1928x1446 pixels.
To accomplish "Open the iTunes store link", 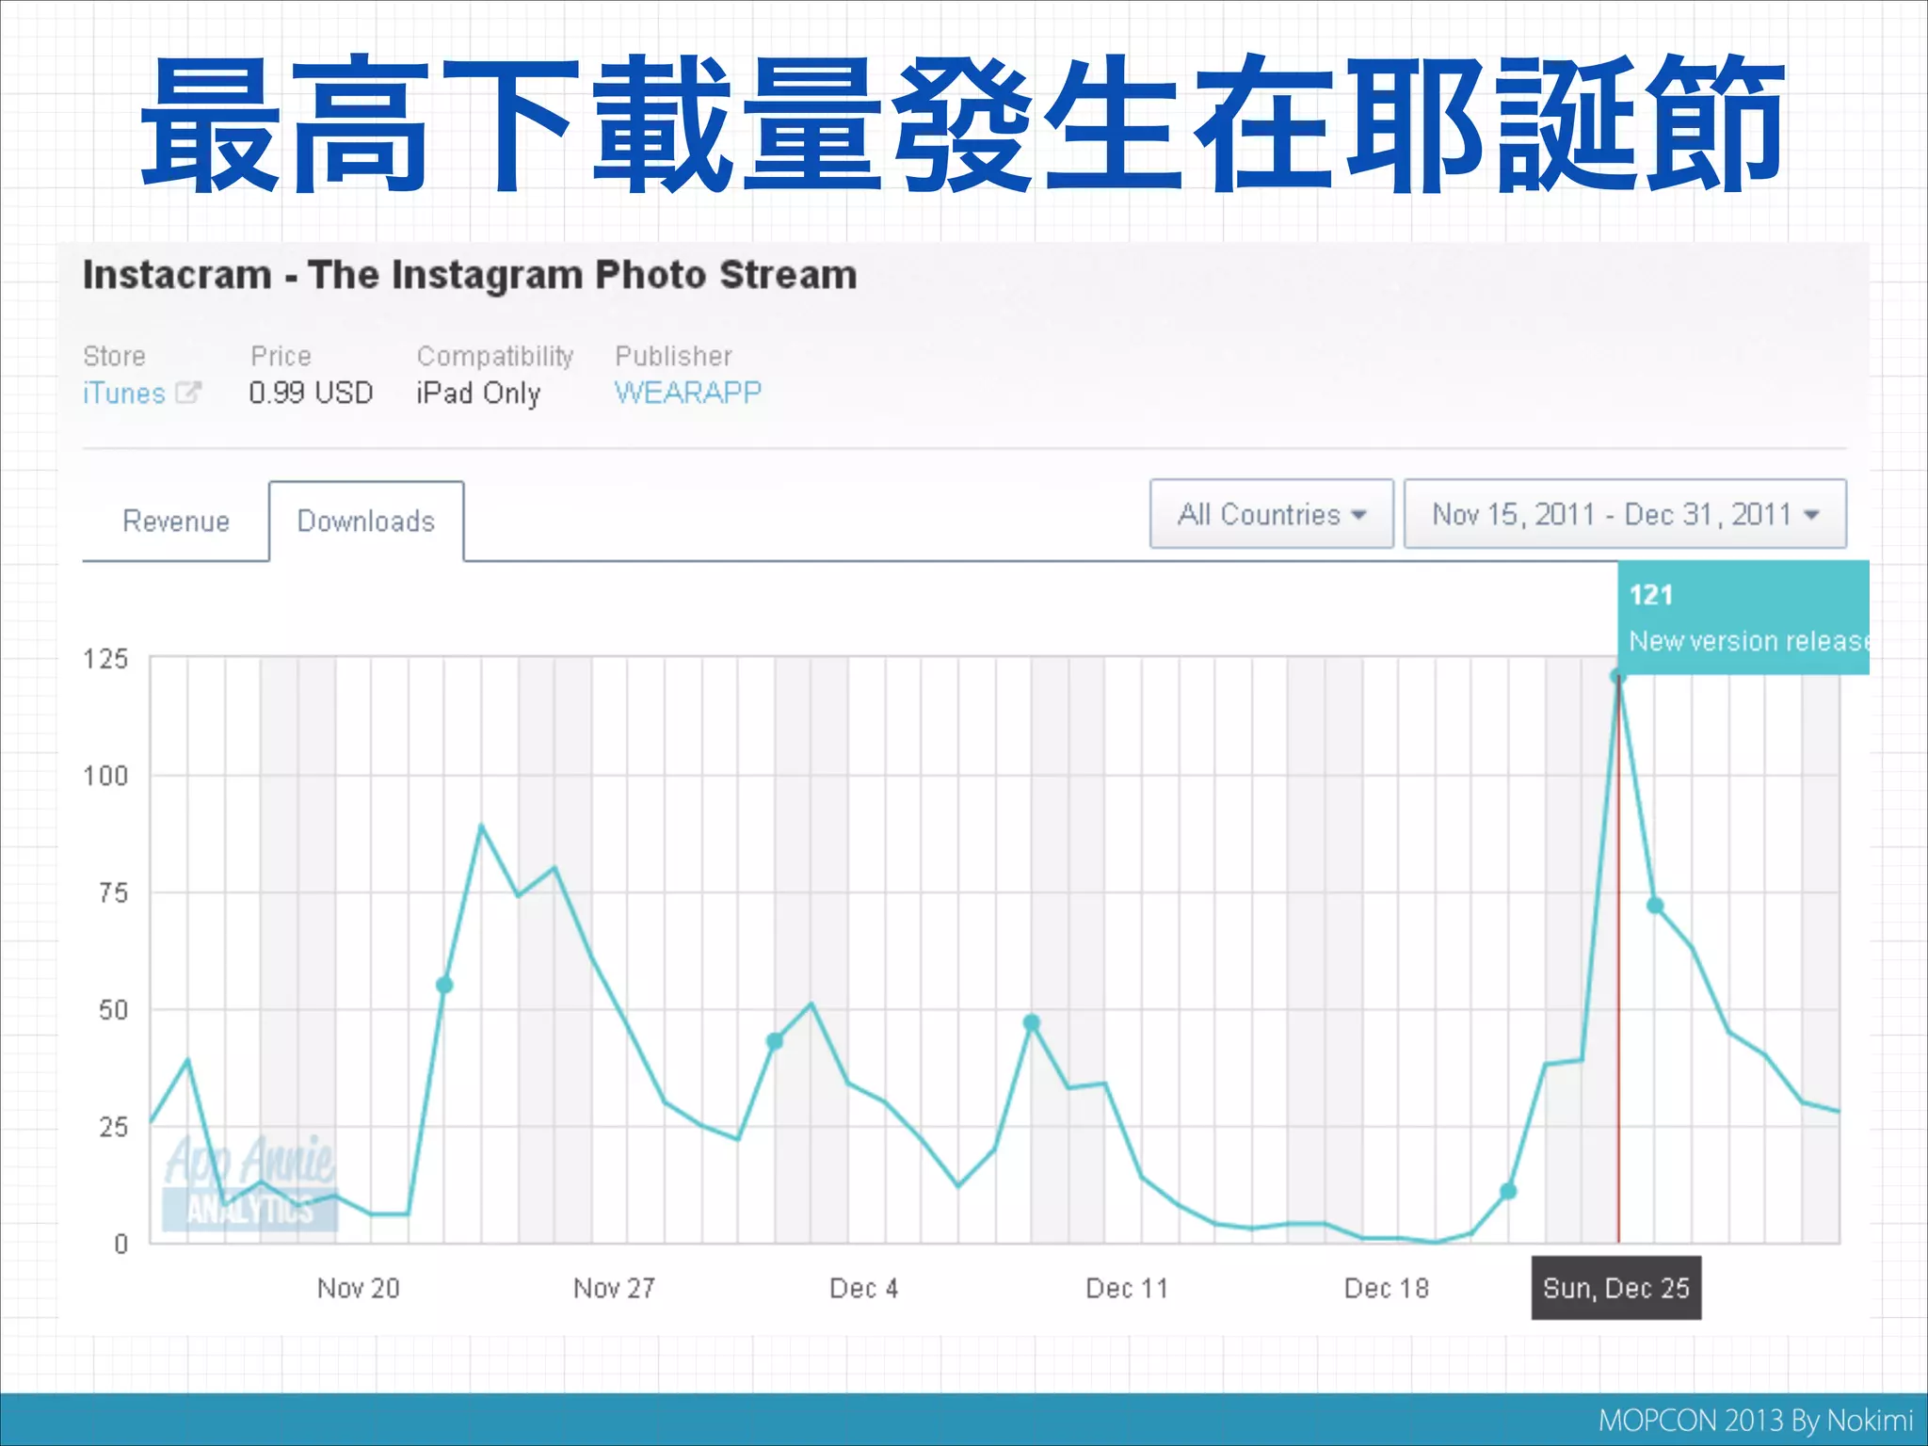I will click(124, 393).
